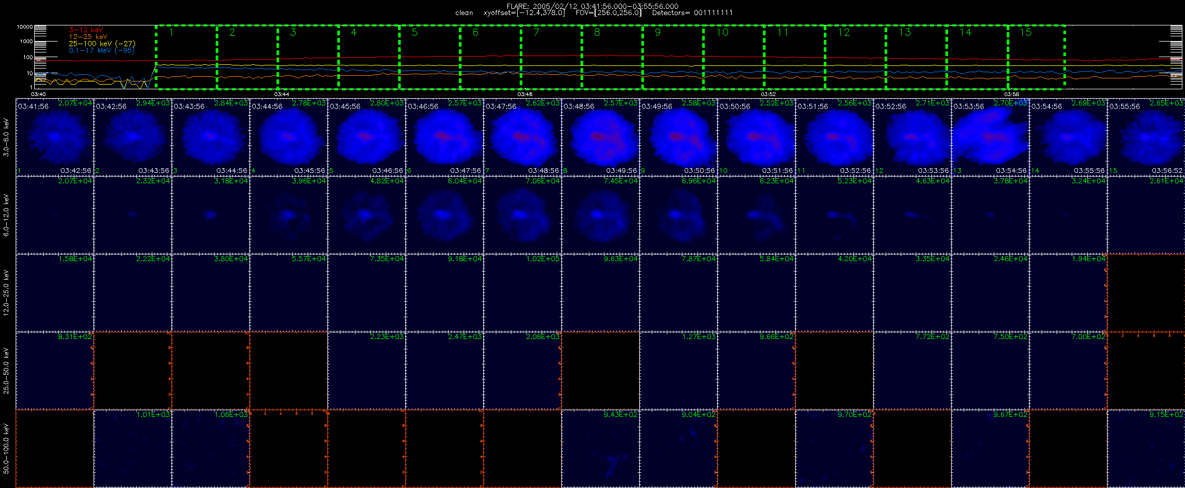The width and height of the screenshot is (1185, 488).
Task: Select interval 4 box on the lightcurve
Action: (x=368, y=57)
